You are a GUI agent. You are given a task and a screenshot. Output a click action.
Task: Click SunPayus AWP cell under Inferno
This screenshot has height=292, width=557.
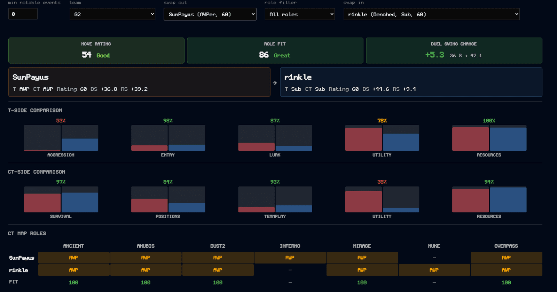pyautogui.click(x=290, y=258)
